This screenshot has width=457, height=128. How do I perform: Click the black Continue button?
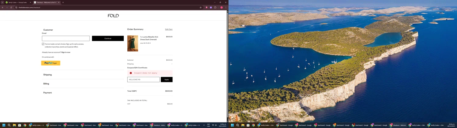tap(108, 39)
